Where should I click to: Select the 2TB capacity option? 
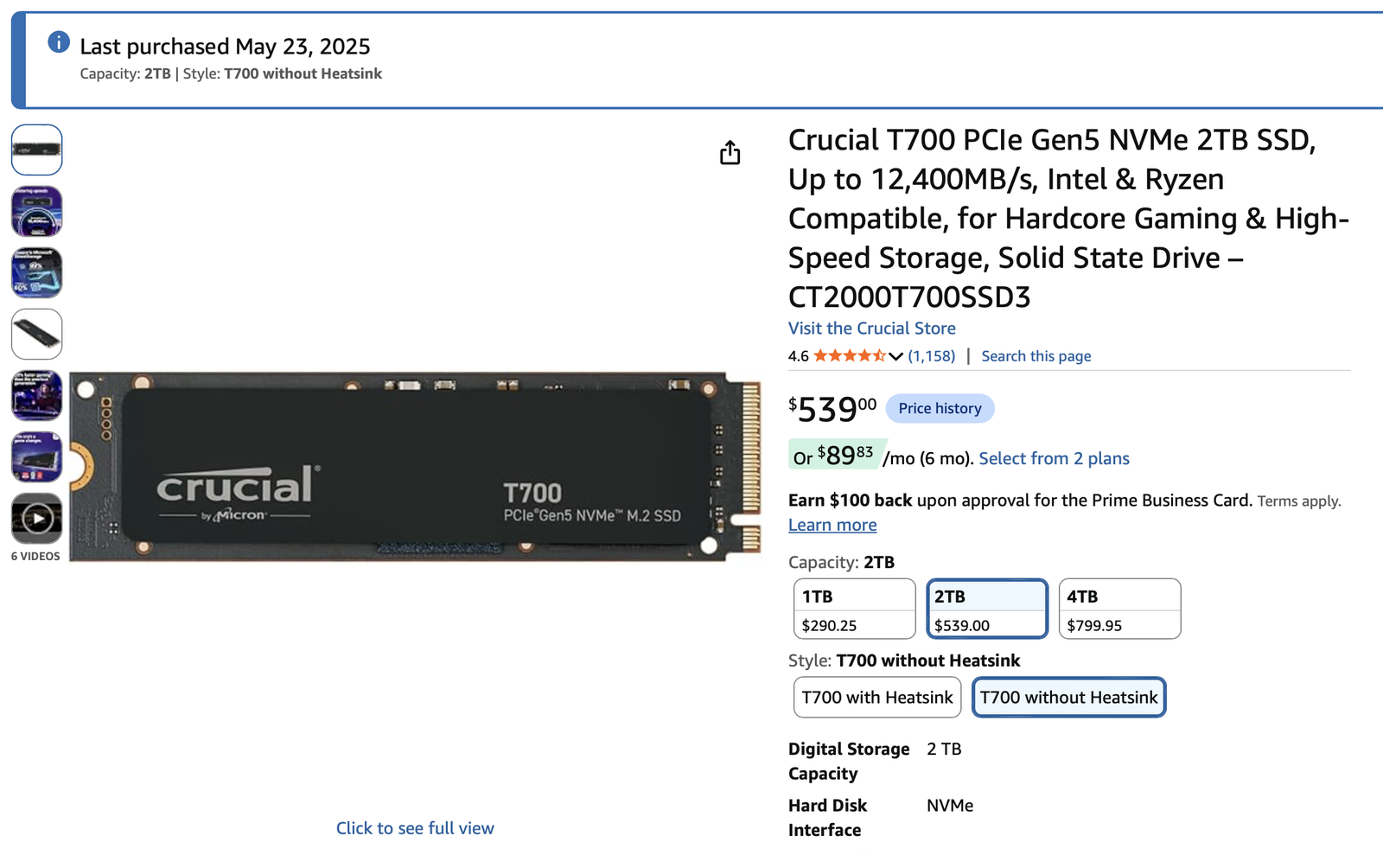point(987,609)
